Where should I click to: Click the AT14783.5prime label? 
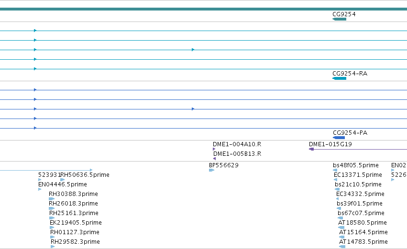[363, 242]
